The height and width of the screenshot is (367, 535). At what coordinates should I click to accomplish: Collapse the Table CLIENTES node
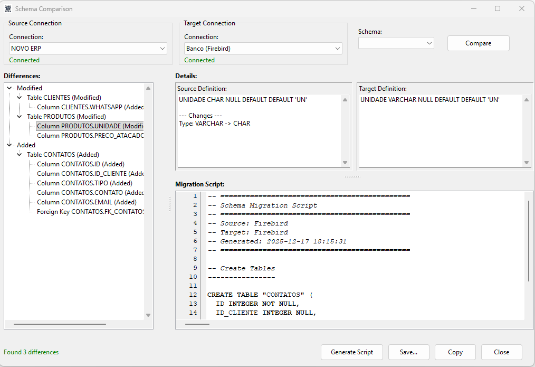coord(20,98)
